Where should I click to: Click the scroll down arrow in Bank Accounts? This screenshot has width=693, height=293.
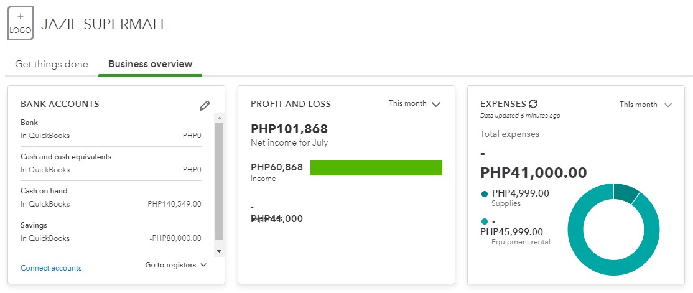coord(219,250)
